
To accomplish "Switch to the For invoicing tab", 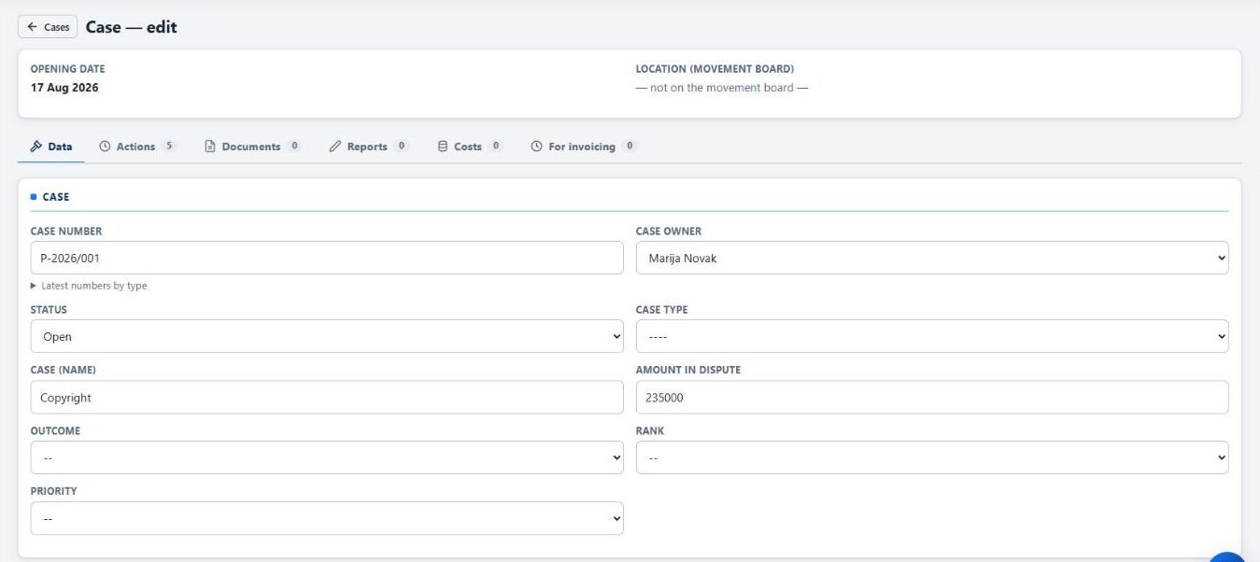I will click(583, 147).
